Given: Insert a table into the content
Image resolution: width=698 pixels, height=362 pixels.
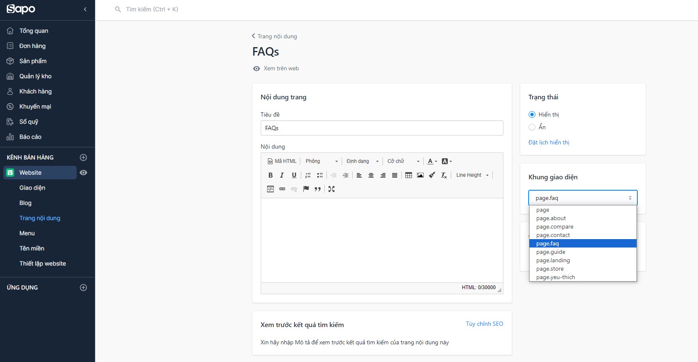Looking at the screenshot, I should (409, 175).
